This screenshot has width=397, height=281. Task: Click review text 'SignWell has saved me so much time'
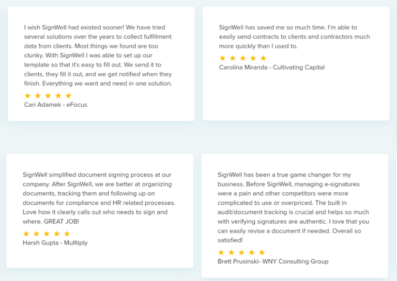pos(295,37)
